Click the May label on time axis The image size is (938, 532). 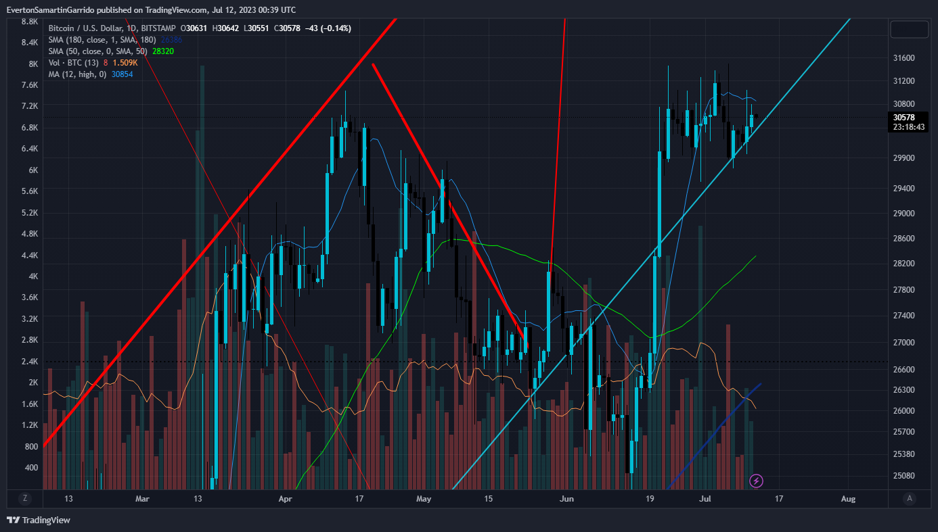424,500
